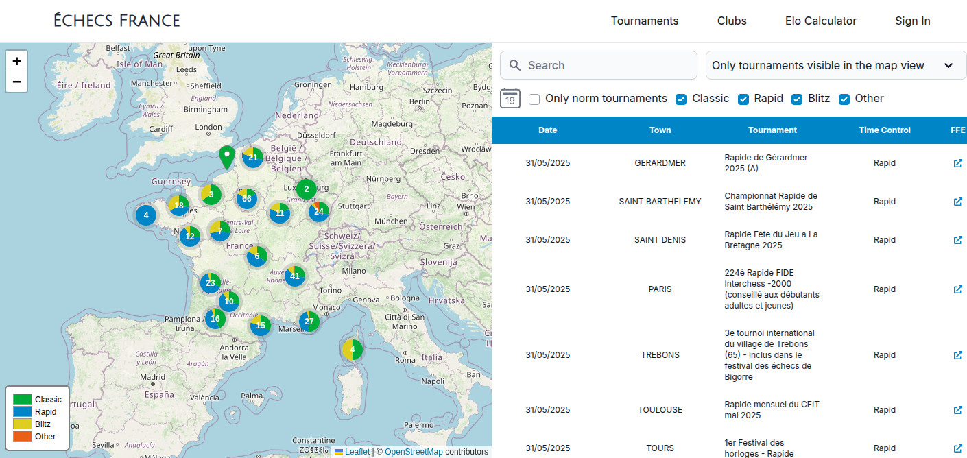Open FFE external link for Toulouse row
967x458 pixels.
957,410
